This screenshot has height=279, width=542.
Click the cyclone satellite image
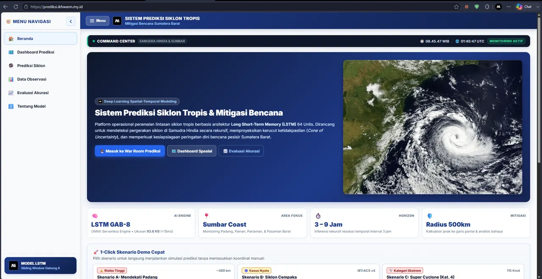(x=432, y=127)
